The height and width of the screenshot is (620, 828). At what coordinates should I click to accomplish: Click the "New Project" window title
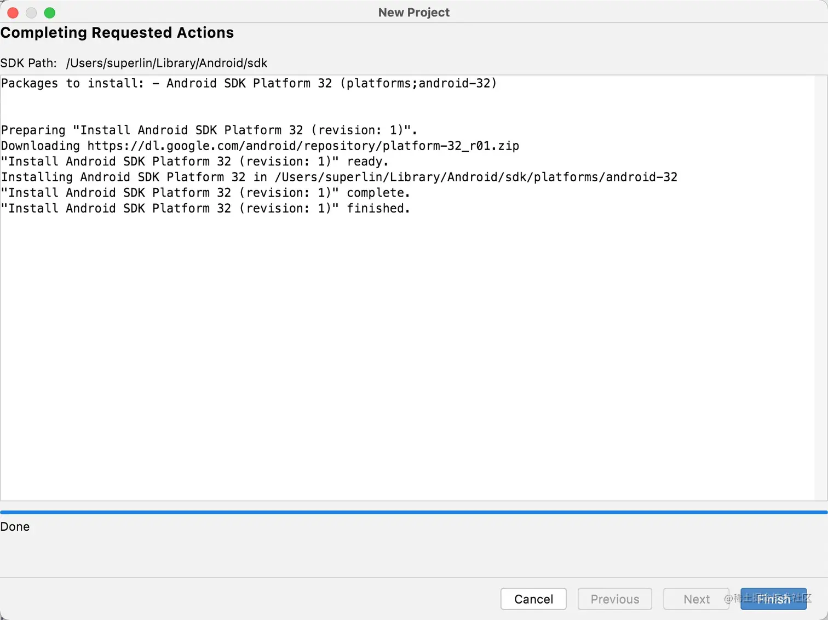click(414, 13)
